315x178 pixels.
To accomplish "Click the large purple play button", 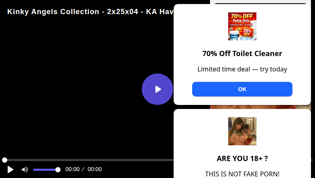I will [157, 89].
